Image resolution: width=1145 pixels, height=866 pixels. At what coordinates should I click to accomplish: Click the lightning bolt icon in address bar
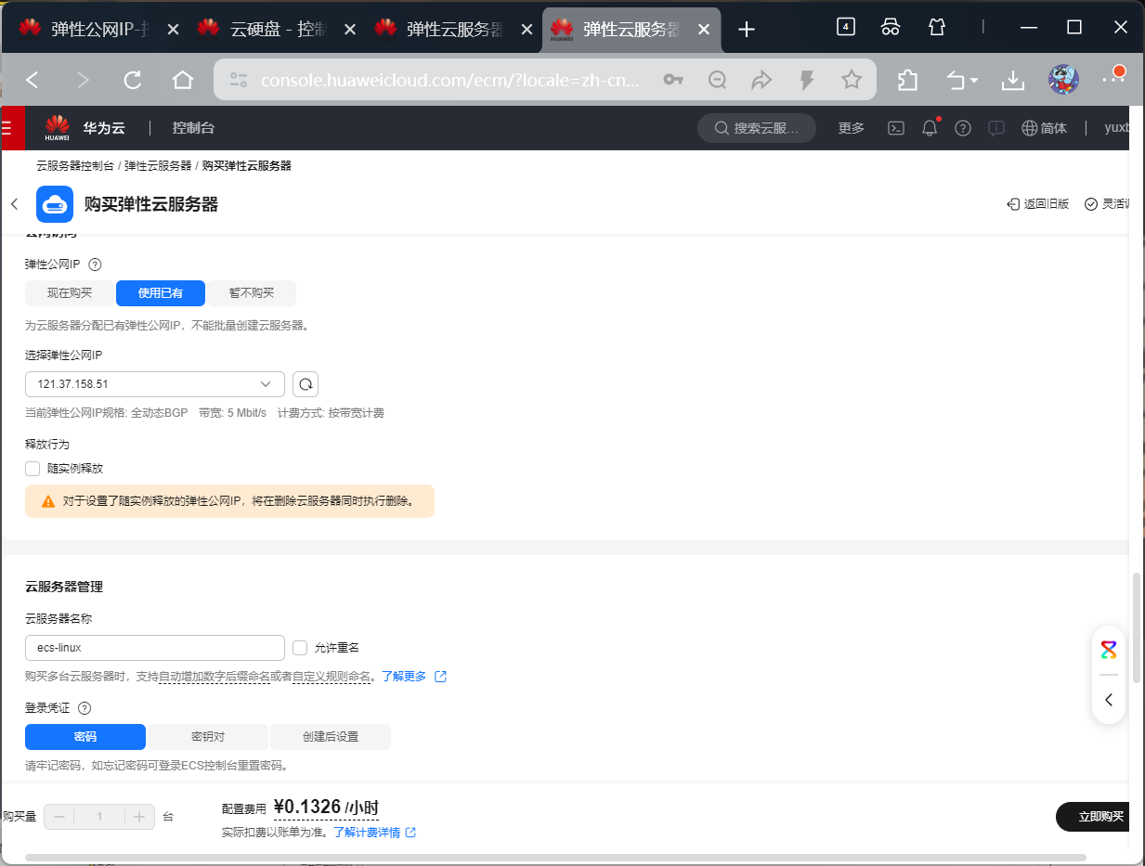[x=807, y=80]
